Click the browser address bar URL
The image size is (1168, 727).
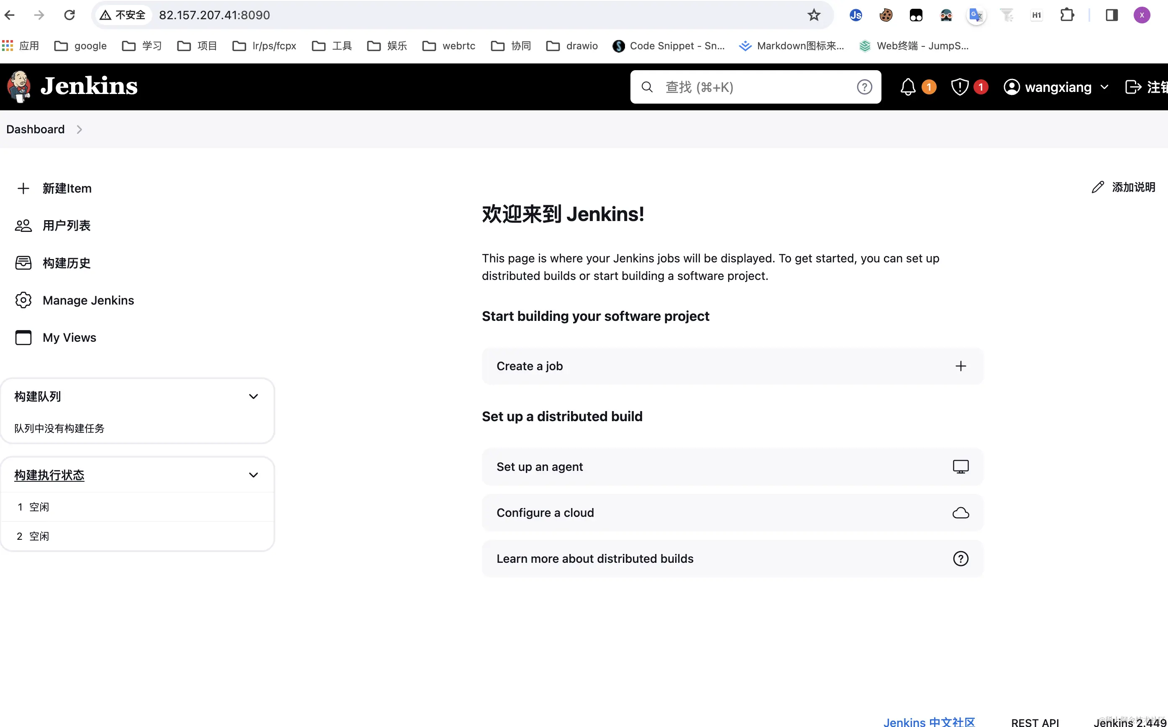[214, 15]
